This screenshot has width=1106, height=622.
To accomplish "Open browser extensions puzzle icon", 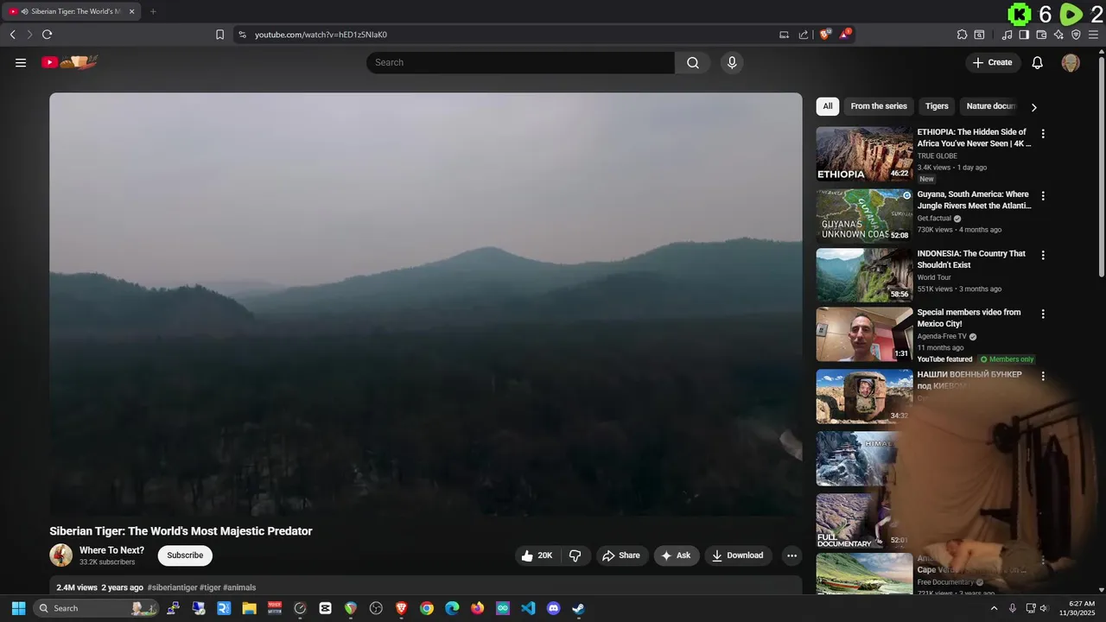I will coord(962,35).
